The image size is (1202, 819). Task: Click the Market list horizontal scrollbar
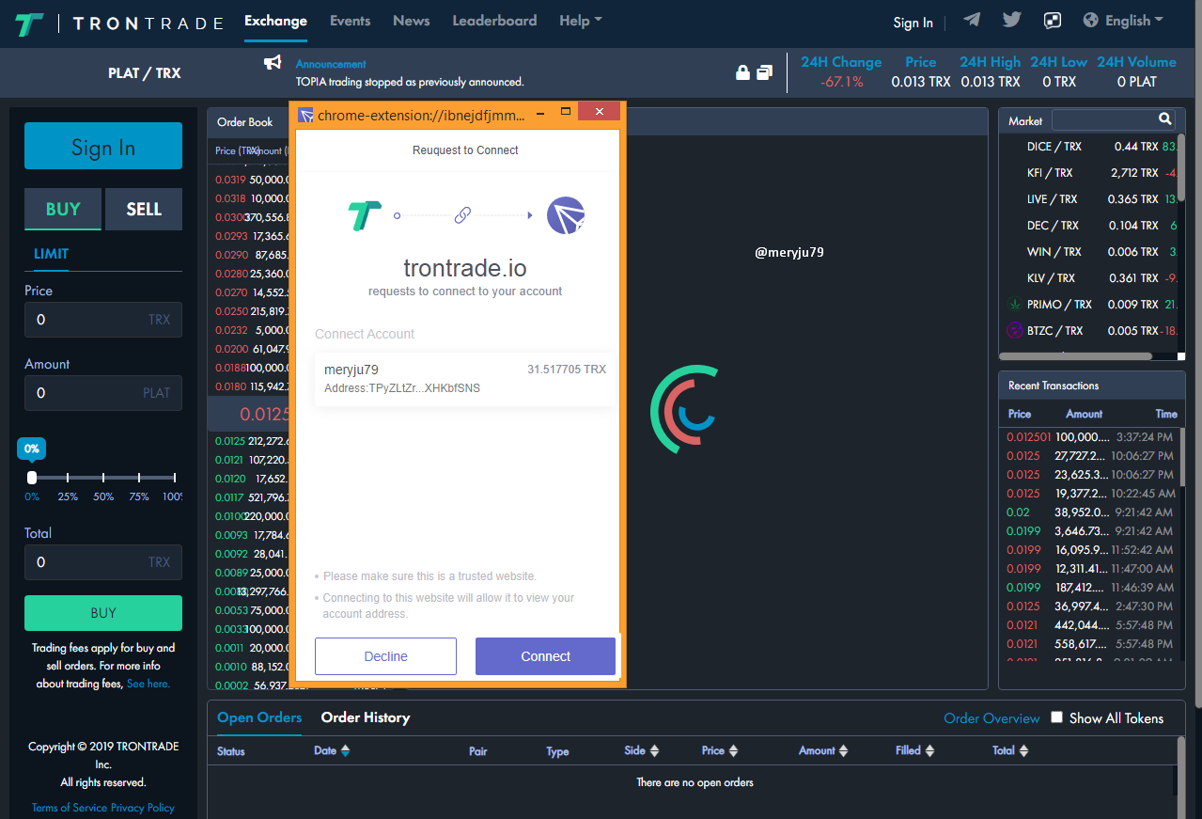1076,356
